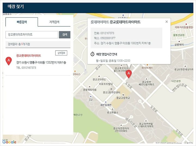Screen dimensions: 196x146
Task: Click the phone number 전화 in popup
Action: click(104, 33)
